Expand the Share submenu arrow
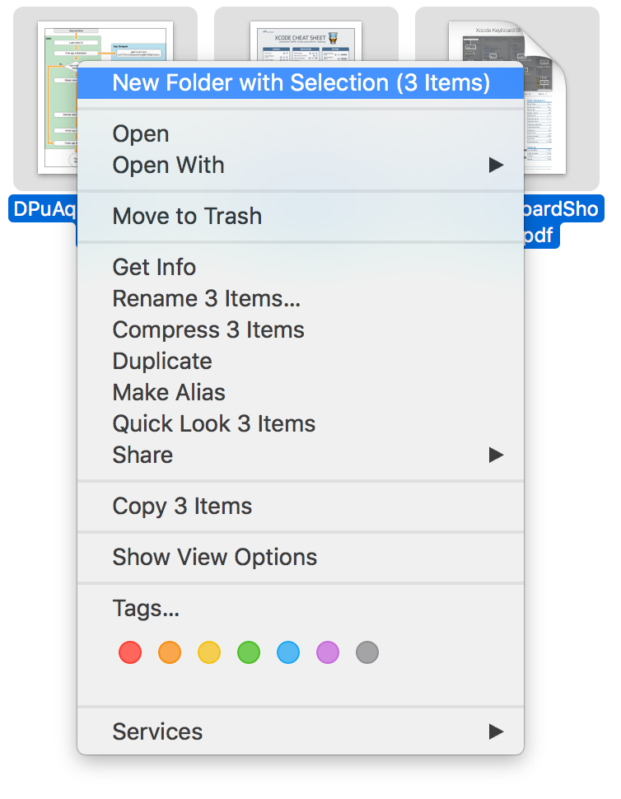The height and width of the screenshot is (799, 621). point(496,455)
